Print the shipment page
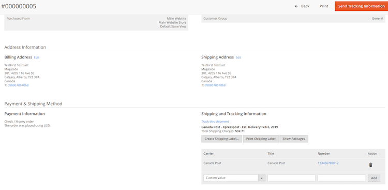 pos(324,6)
